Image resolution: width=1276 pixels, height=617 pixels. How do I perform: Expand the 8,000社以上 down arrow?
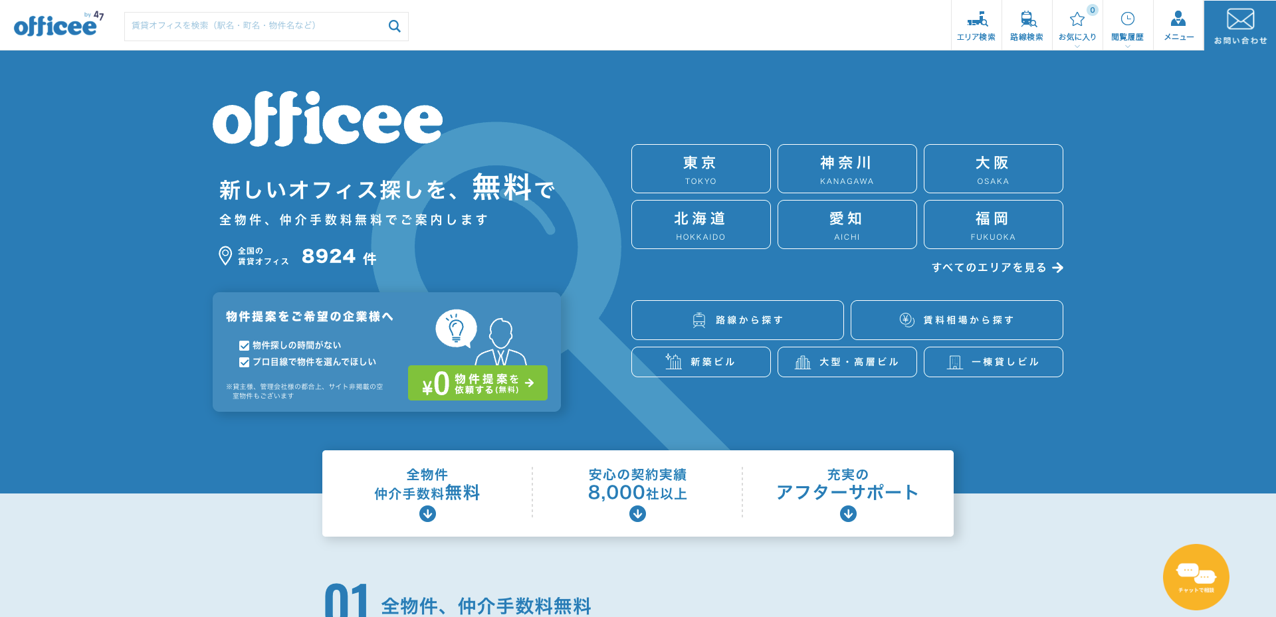[x=637, y=513]
